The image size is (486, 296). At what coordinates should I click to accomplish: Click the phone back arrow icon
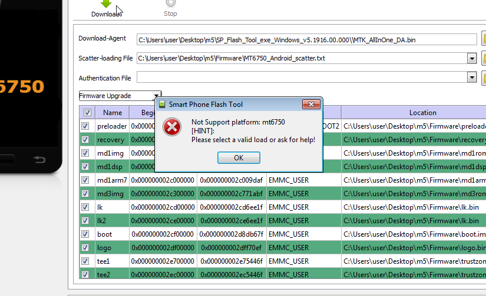click(39, 160)
